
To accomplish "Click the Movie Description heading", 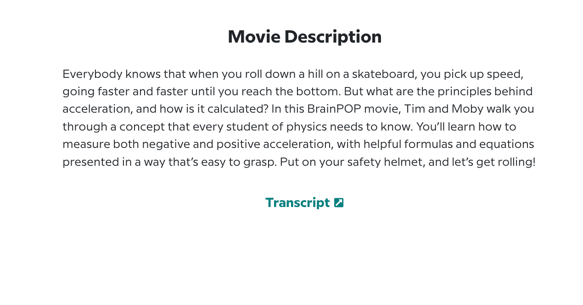I will [x=304, y=37].
